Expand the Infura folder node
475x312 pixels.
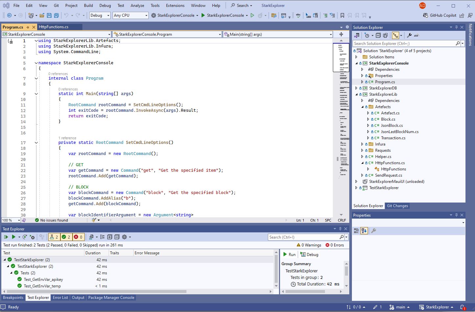[362, 144]
